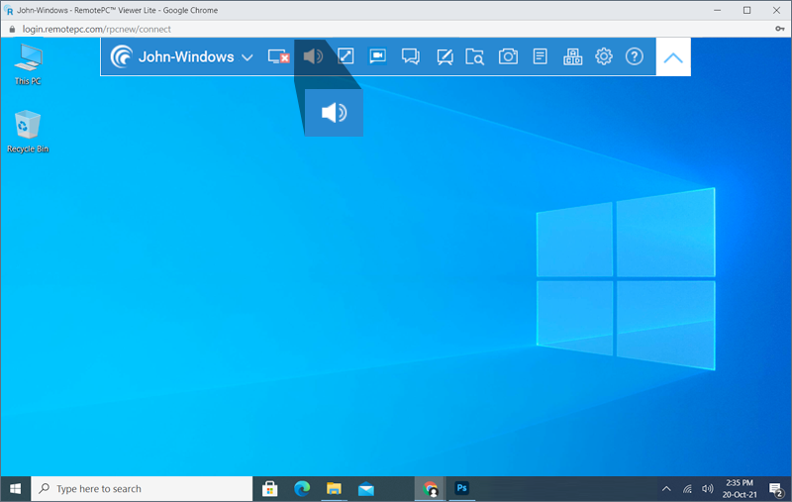Screen dimensions: 792x502
Task: Click the disconnect session icon in RemotePC toolbar
Action: (x=279, y=56)
